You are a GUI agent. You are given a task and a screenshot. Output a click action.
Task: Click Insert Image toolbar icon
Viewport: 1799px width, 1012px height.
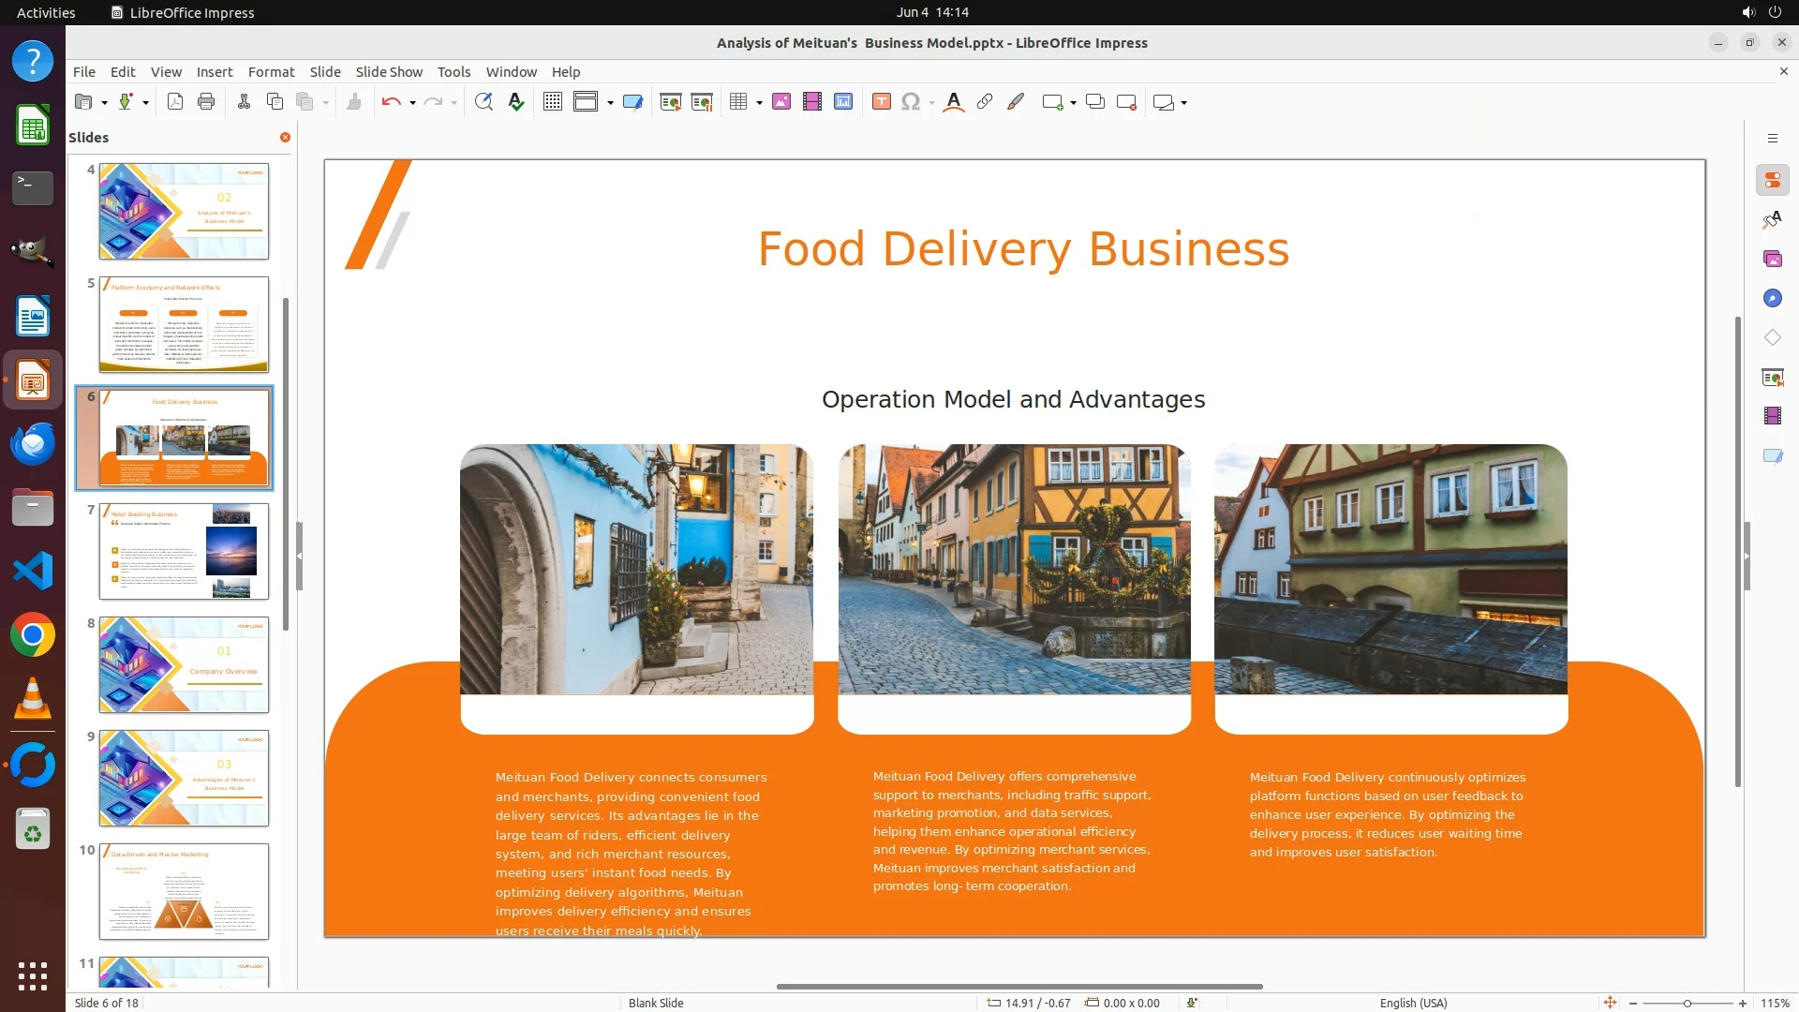[781, 102]
